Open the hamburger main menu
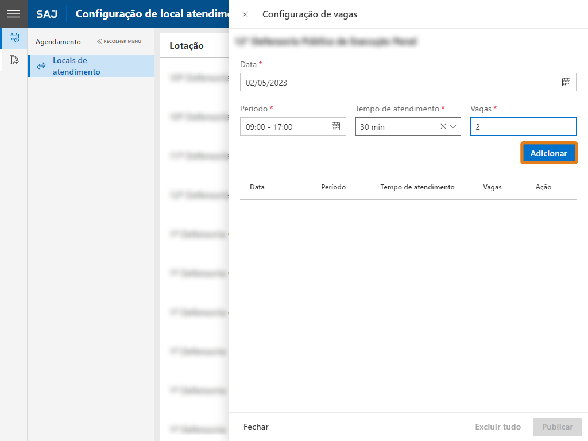This screenshot has height=441, width=588. (x=14, y=14)
